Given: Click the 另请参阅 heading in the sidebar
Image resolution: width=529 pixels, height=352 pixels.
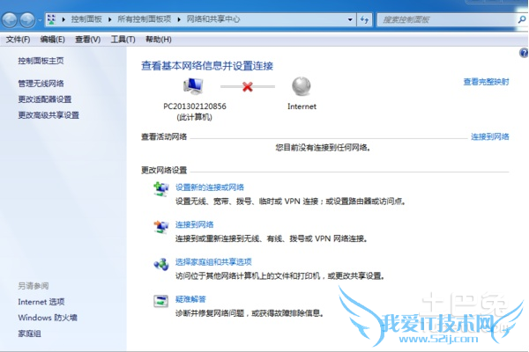Looking at the screenshot, I should click(x=34, y=286).
